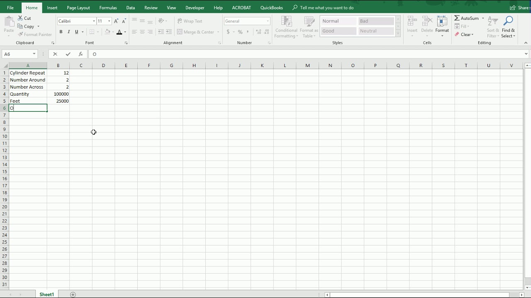Open the QuickBooks ribbon tab
The height and width of the screenshot is (298, 531).
[272, 8]
